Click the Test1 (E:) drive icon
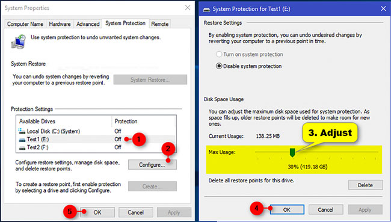This screenshot has height=222, width=391. 22,140
